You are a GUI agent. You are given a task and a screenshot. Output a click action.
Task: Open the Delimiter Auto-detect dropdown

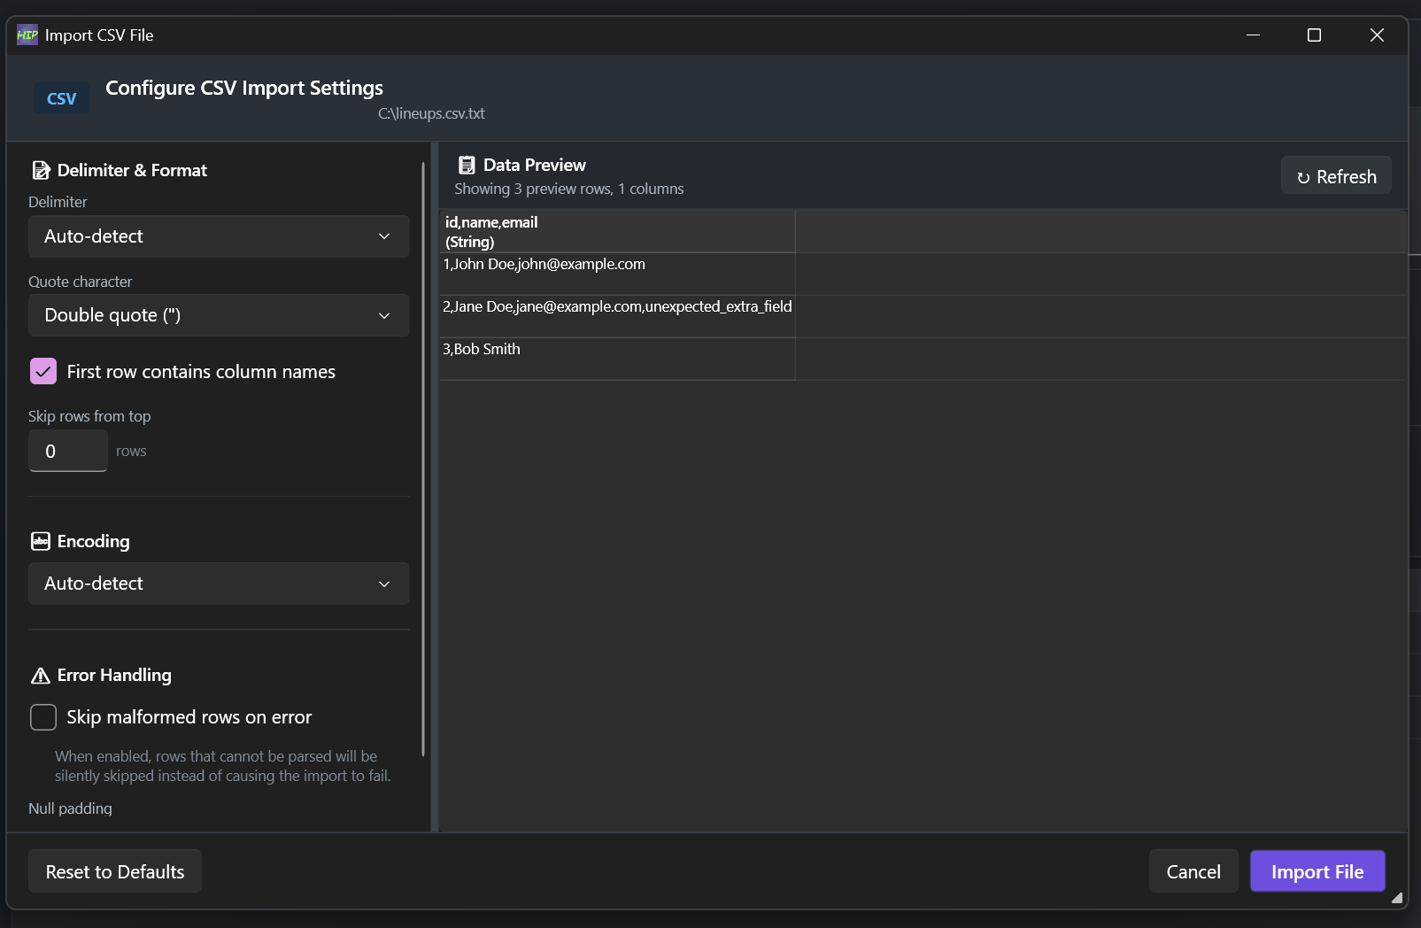click(219, 236)
